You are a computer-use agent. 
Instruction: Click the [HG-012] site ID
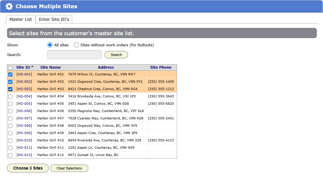[x=24, y=155]
